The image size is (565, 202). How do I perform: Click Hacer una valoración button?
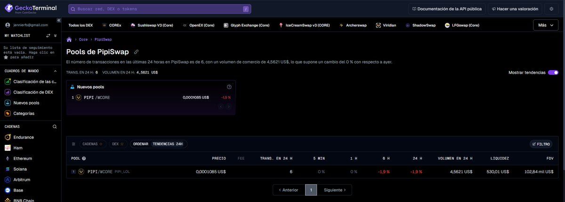(x=514, y=9)
